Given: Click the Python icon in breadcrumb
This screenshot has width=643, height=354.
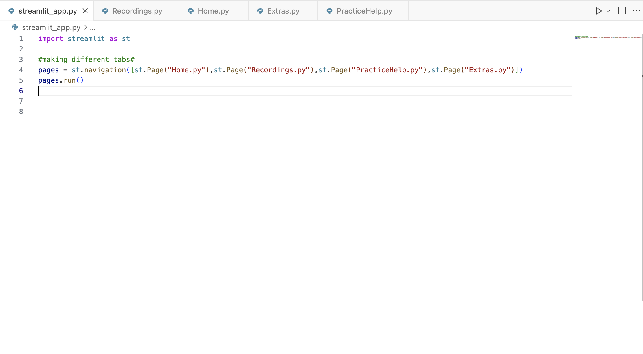Looking at the screenshot, I should point(15,27).
